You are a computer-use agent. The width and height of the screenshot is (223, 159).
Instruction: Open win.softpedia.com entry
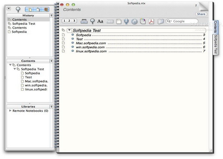click(90, 47)
